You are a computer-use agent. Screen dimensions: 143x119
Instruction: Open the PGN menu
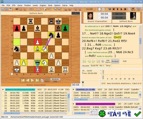(x=8, y=5)
